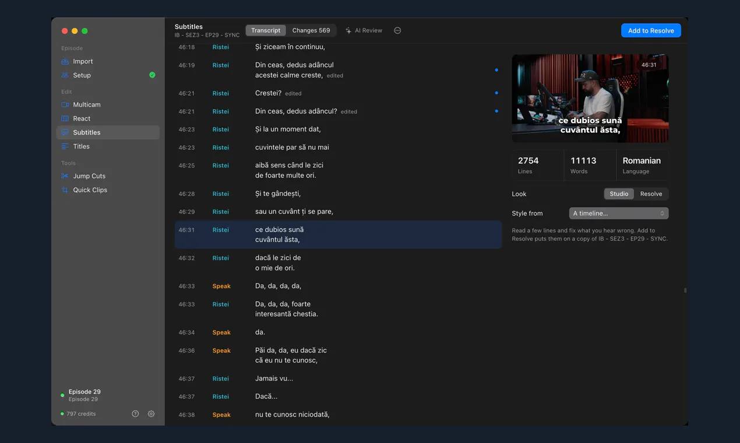This screenshot has height=443, width=740.
Task: Click the "2754" Lines count
Action: (x=528, y=161)
